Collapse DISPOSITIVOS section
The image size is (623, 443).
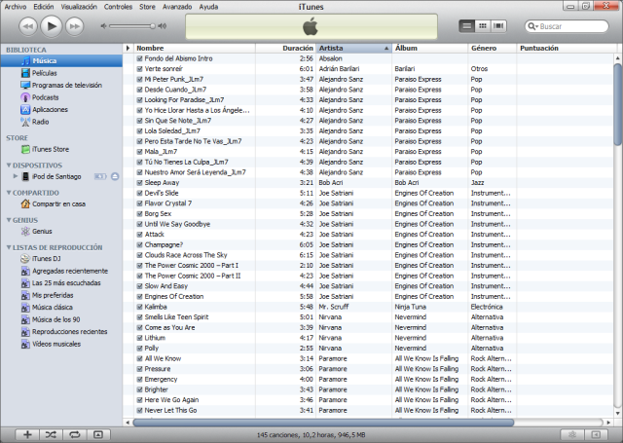(x=9, y=165)
